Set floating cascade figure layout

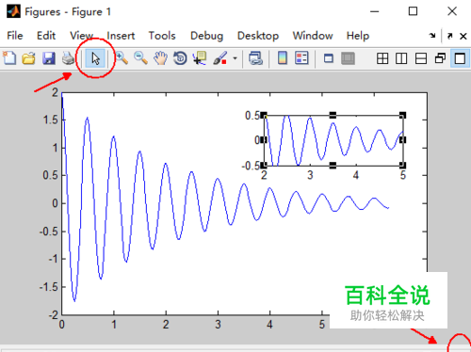point(440,58)
